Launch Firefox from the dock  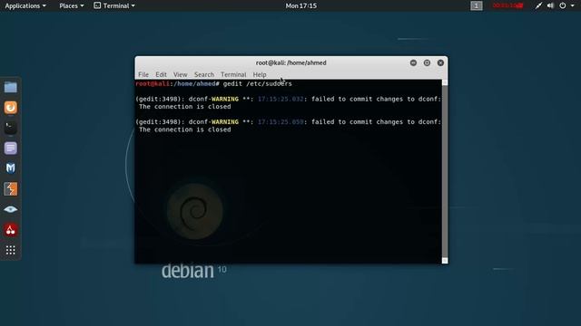pos(10,108)
